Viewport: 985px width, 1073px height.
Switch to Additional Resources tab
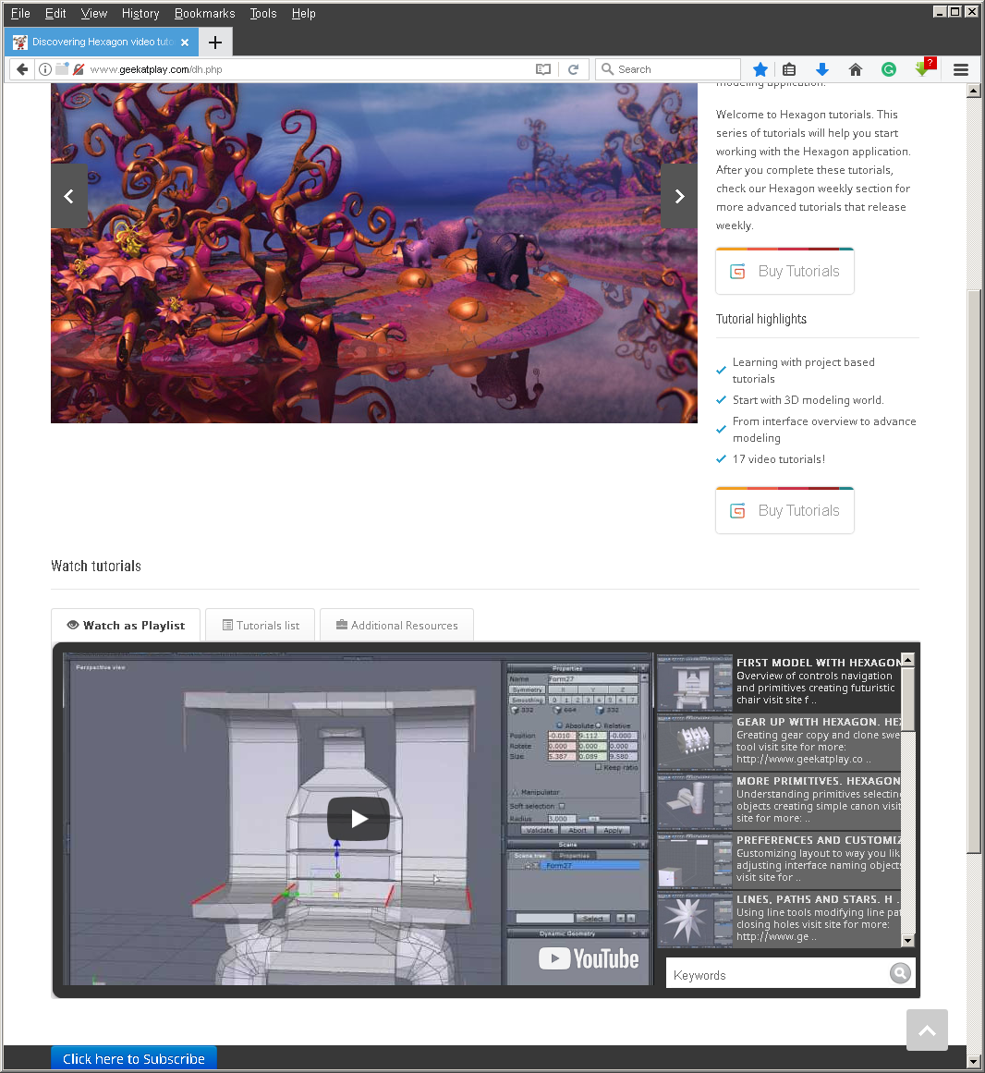[x=396, y=626]
